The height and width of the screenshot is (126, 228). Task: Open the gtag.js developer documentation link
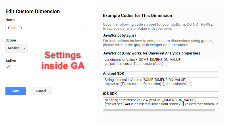pos(161,45)
